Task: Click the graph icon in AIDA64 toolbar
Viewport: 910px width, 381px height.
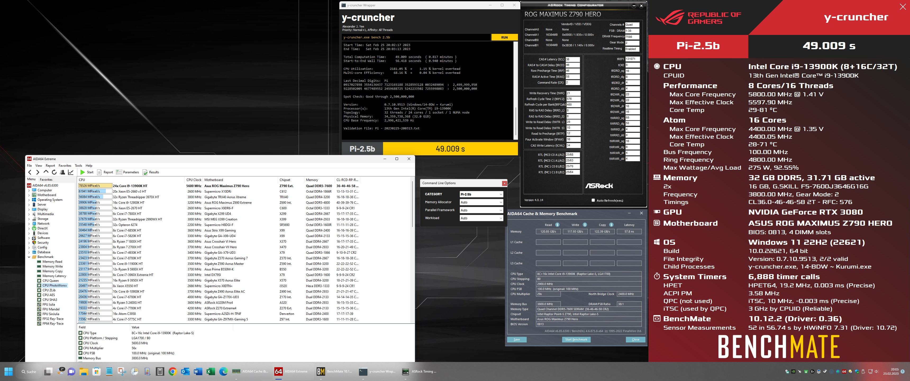Action: 71,172
